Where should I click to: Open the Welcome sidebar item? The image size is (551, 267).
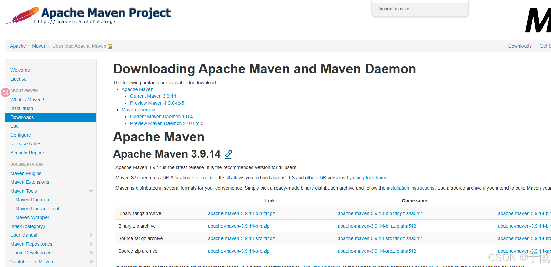[20, 70]
